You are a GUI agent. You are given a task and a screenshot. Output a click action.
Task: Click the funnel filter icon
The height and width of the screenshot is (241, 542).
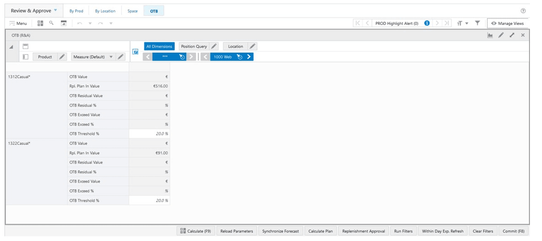pyautogui.click(x=477, y=23)
